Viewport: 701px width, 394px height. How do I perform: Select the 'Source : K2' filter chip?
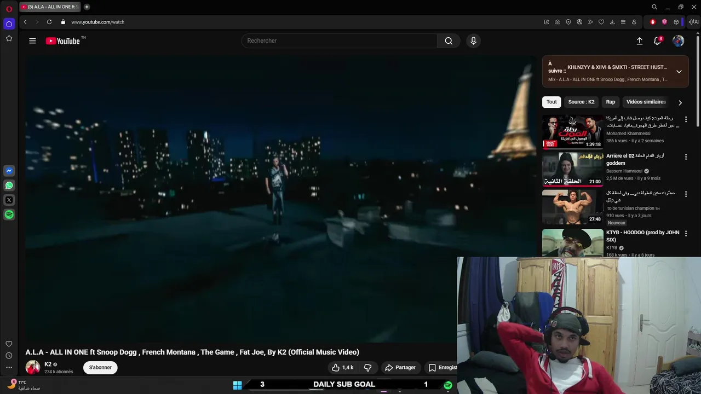[x=581, y=102]
